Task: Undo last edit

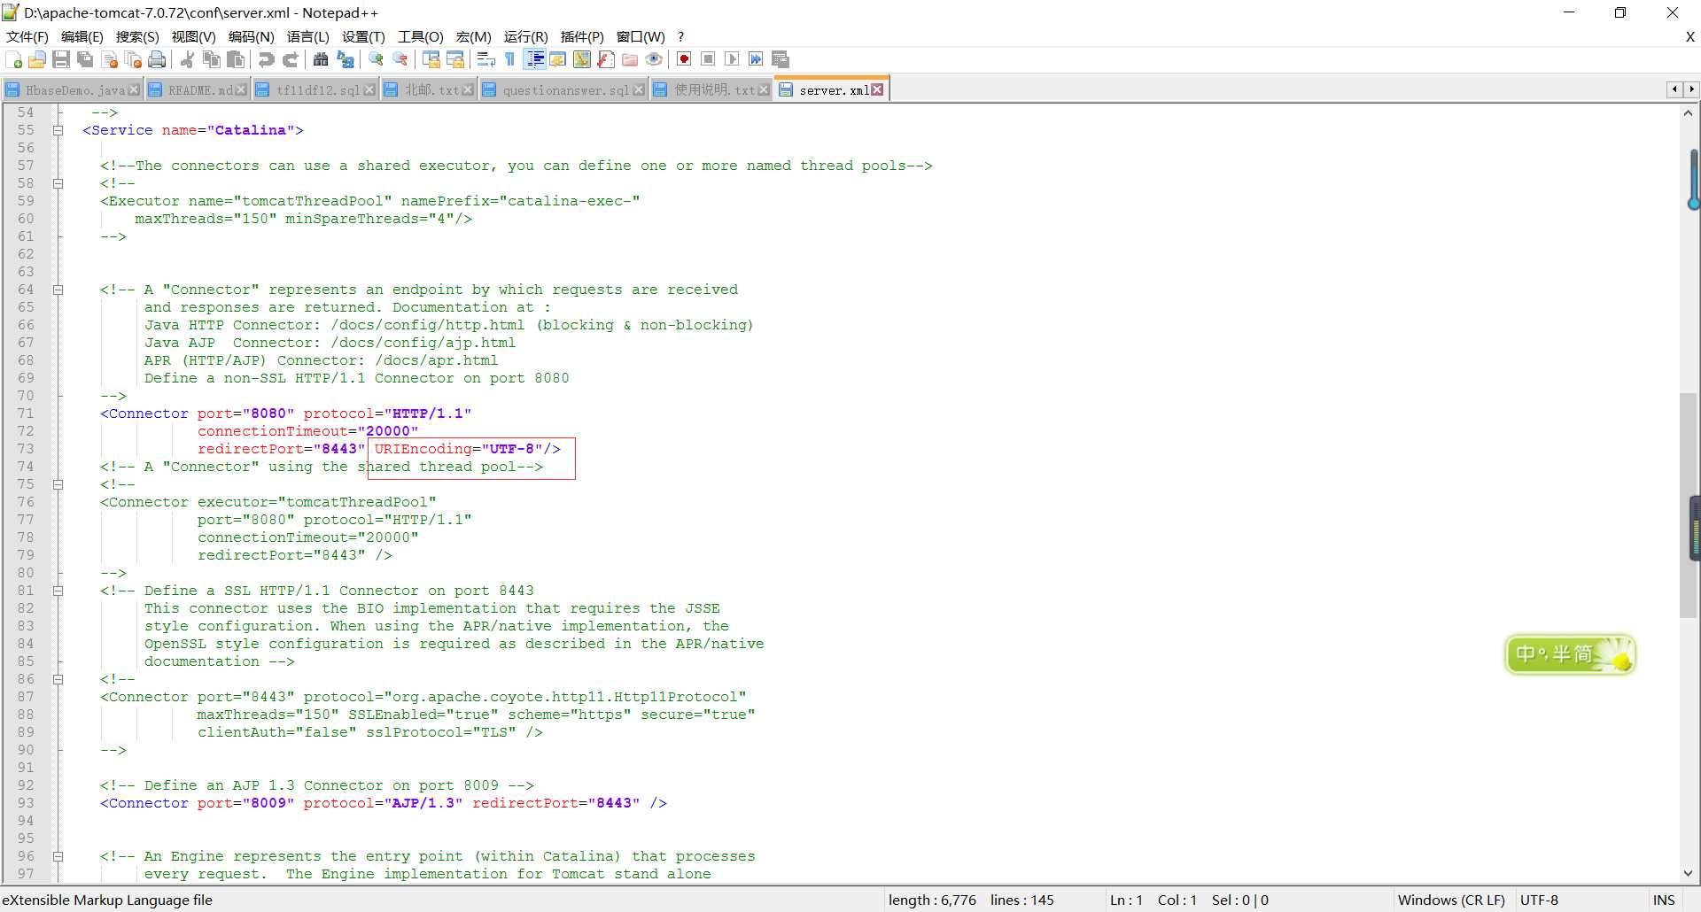Action: pos(266,59)
